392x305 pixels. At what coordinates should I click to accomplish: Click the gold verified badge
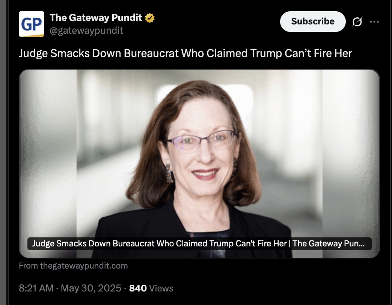(x=150, y=18)
